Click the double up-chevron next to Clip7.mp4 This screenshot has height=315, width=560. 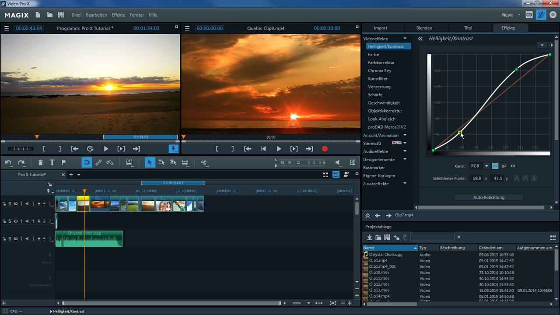[367, 215]
